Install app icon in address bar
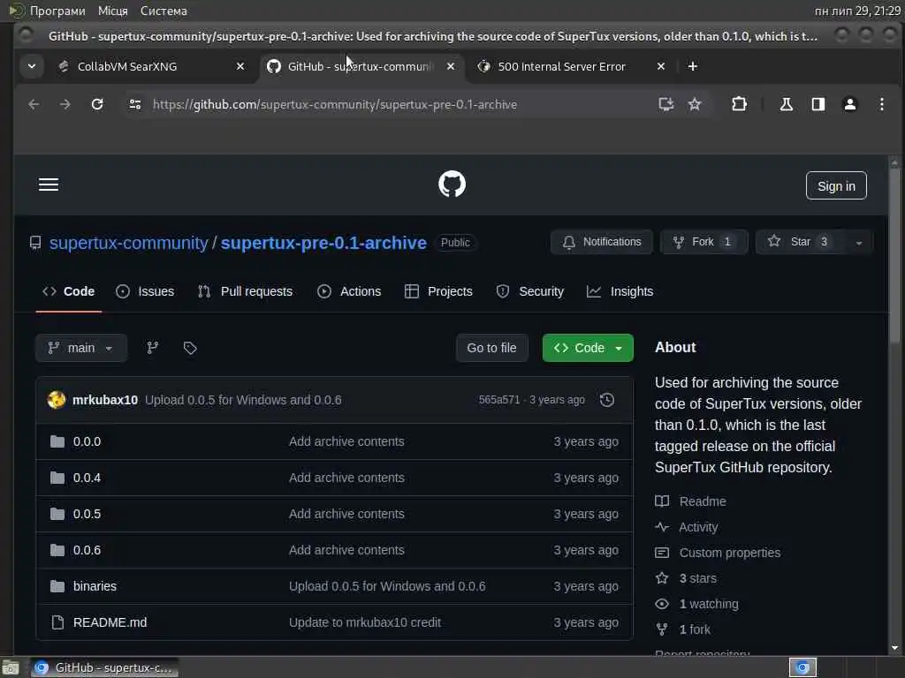 666,104
